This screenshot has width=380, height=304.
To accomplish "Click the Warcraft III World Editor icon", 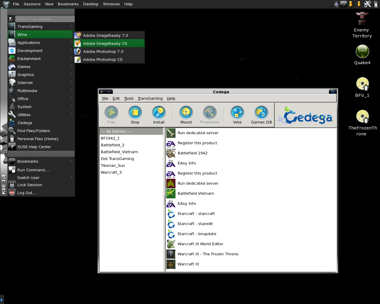I will tap(171, 244).
